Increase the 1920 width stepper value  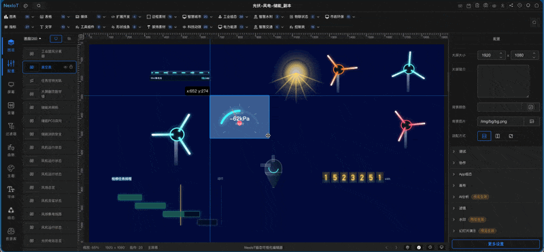pos(500,53)
